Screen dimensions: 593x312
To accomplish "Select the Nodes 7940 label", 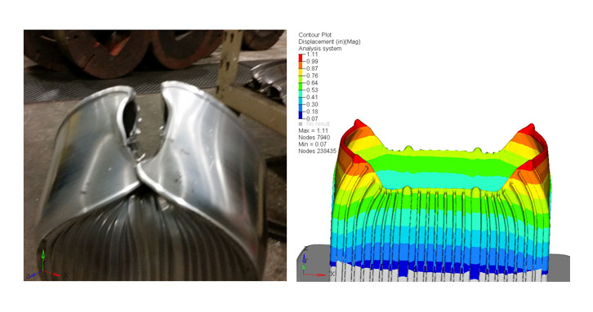I will point(314,138).
